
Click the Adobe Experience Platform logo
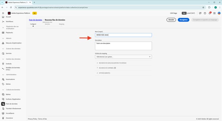click(x=9, y=13)
